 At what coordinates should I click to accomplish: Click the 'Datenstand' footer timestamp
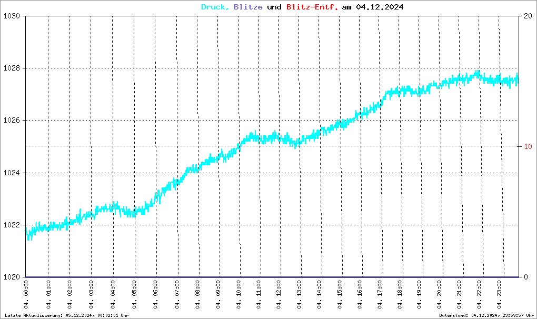click(486, 315)
